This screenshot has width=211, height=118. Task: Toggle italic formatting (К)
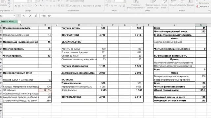tap(19, 6)
